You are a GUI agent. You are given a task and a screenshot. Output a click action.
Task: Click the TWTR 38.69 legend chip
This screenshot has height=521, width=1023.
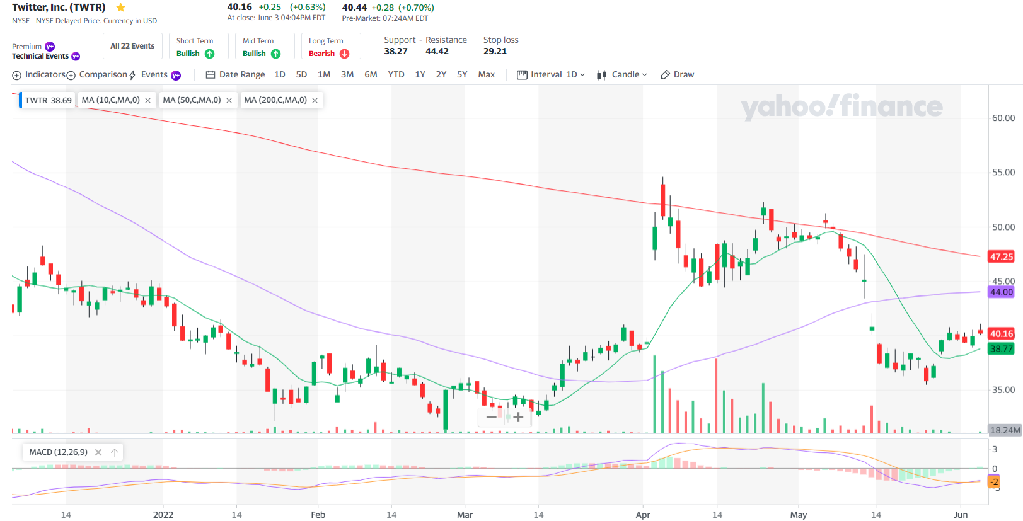[x=48, y=100]
